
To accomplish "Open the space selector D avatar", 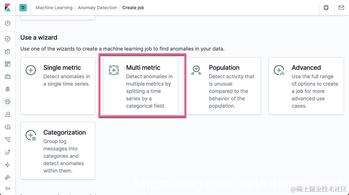I will click(x=23, y=7).
